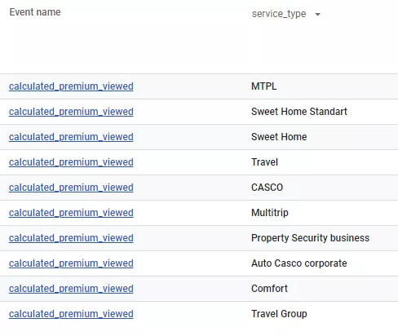Screen dimensions: 398x336
Task: Open the service_type dimension dropdown
Action: coord(286,14)
